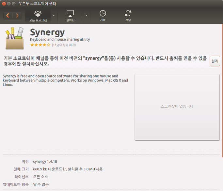223x191 pixels.
Task: Click the Synergy toolbox app icon
Action: point(15,39)
